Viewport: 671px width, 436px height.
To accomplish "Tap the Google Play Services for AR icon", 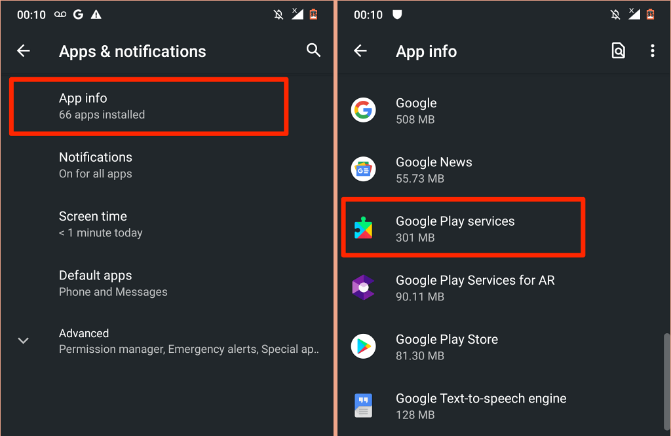I will point(363,287).
